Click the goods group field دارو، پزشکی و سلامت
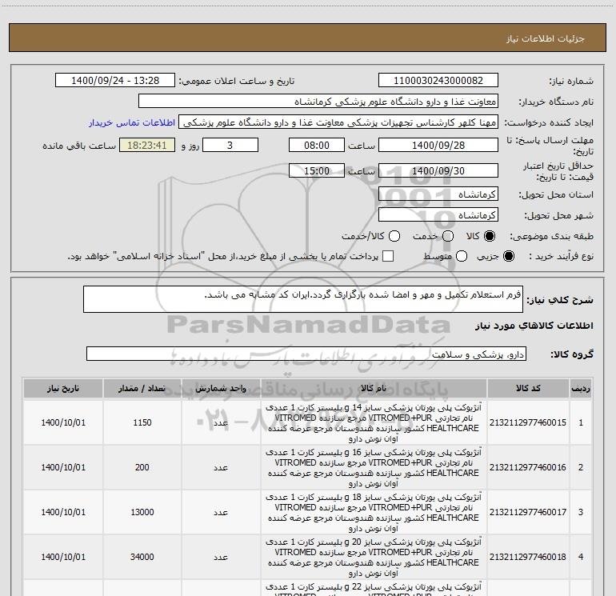 [306, 354]
